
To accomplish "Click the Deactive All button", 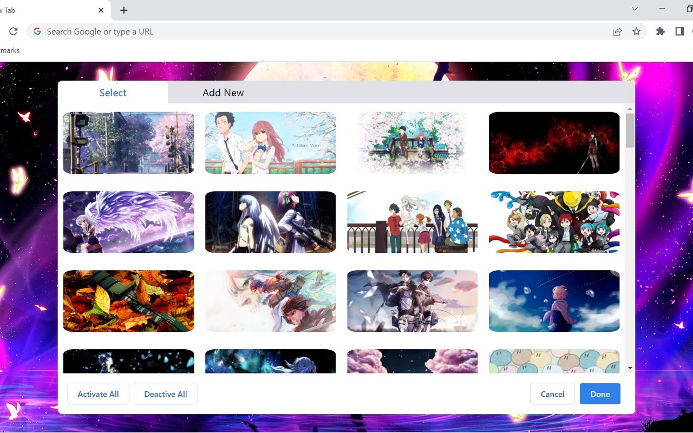I will [x=166, y=394].
